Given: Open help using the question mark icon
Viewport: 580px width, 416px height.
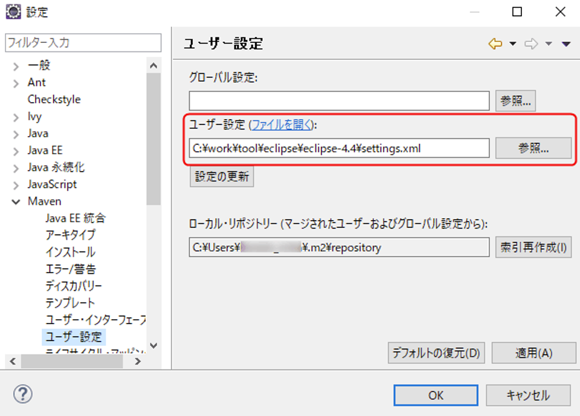Looking at the screenshot, I should point(22,394).
